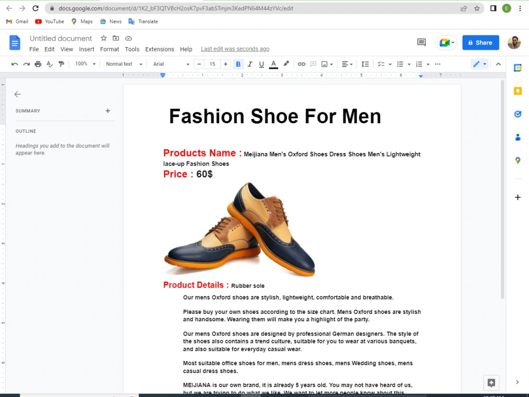529x397 pixels.
Task: Click the Docs home icon
Action: pyautogui.click(x=14, y=42)
